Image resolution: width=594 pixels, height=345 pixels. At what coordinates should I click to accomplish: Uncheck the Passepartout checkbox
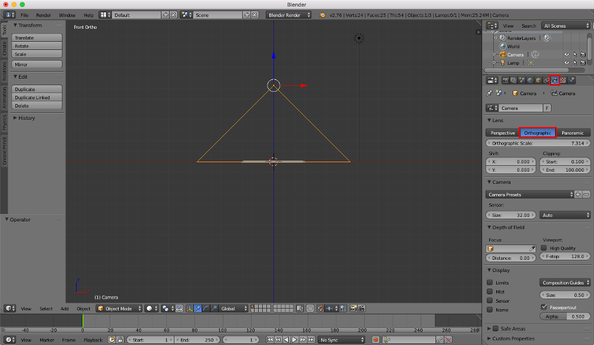tap(544, 307)
